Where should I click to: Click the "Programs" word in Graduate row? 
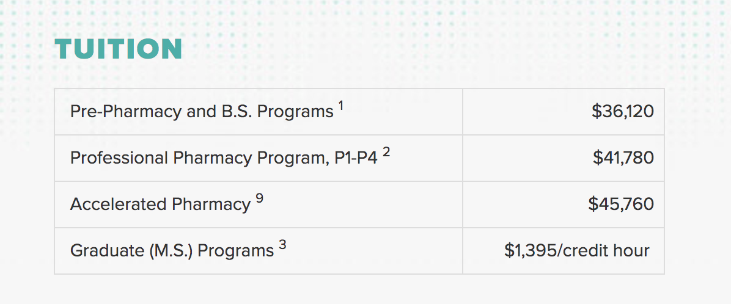point(236,251)
